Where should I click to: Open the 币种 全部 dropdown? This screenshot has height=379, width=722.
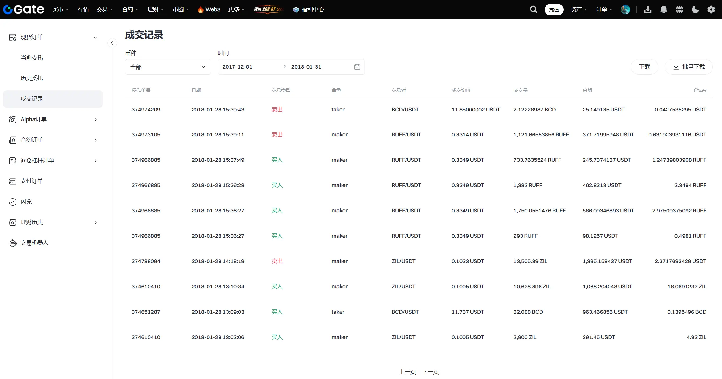click(x=168, y=67)
